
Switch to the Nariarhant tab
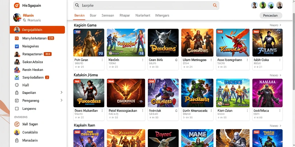pos(143,16)
